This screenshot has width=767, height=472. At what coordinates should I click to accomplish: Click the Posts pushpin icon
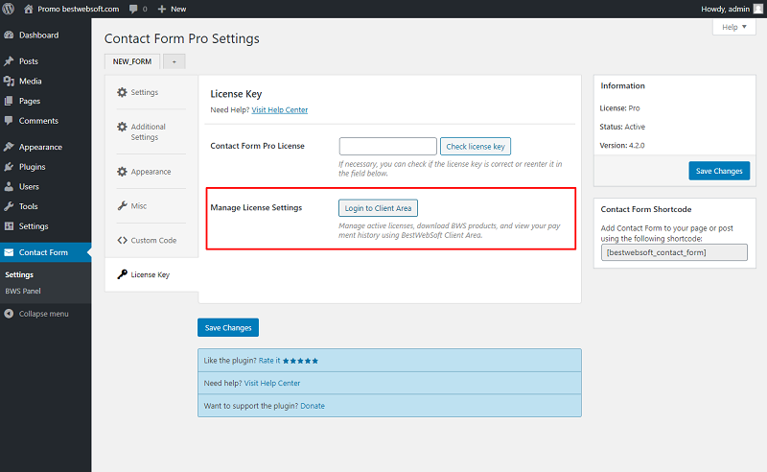(9, 61)
